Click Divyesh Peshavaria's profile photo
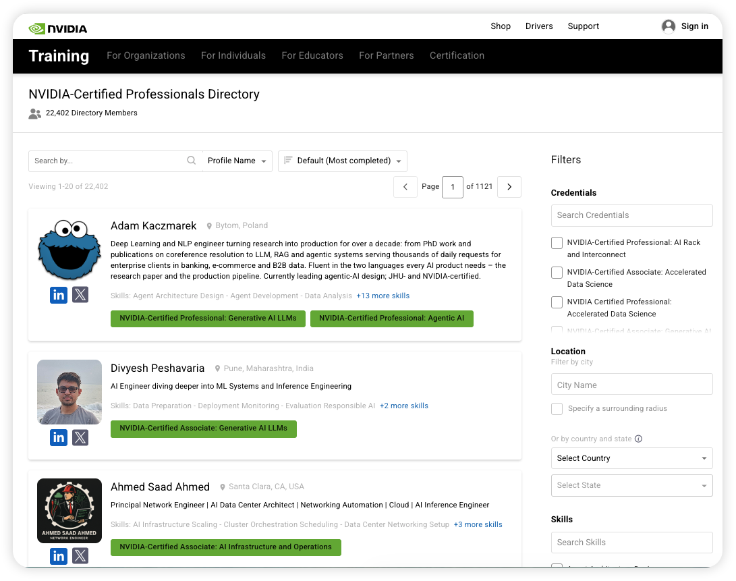 pos(69,392)
